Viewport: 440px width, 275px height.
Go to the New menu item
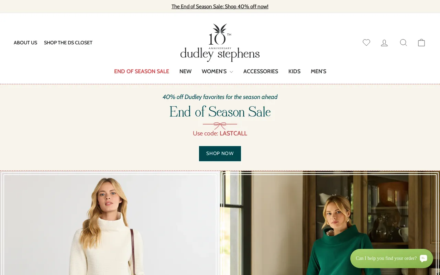point(185,71)
